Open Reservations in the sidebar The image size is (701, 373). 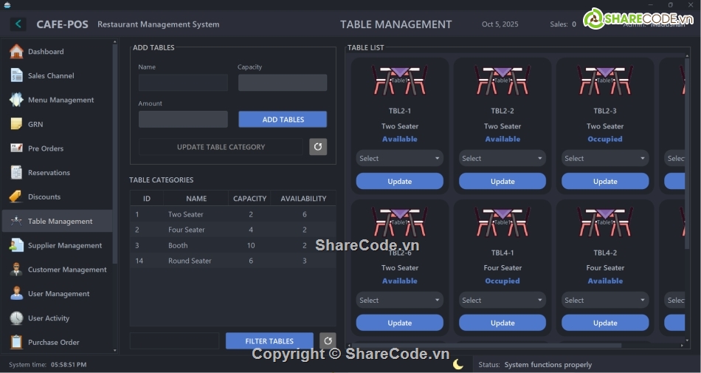click(x=49, y=173)
